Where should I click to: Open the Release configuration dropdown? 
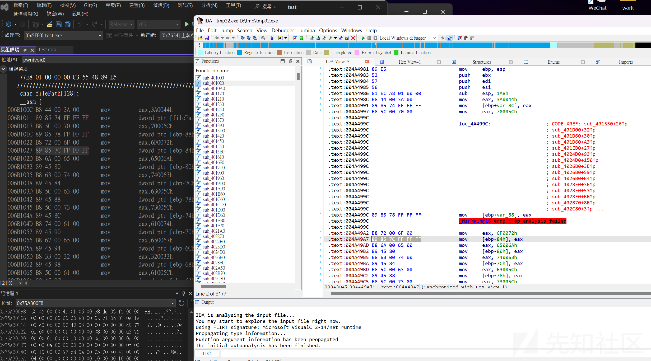click(122, 24)
